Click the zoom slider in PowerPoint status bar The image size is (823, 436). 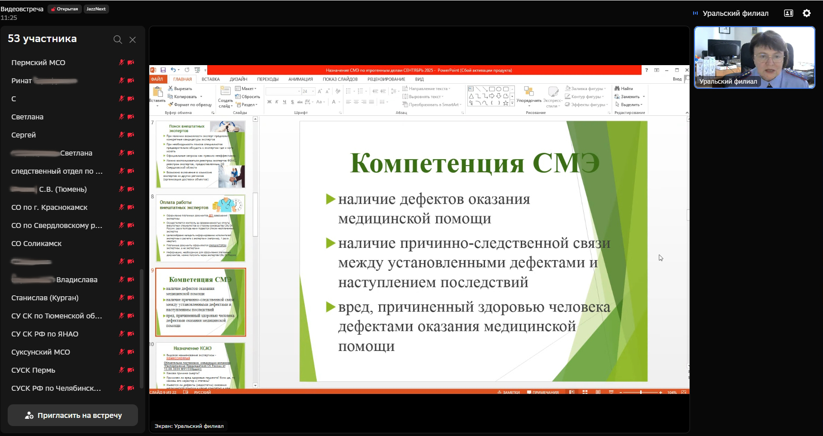coord(641,392)
